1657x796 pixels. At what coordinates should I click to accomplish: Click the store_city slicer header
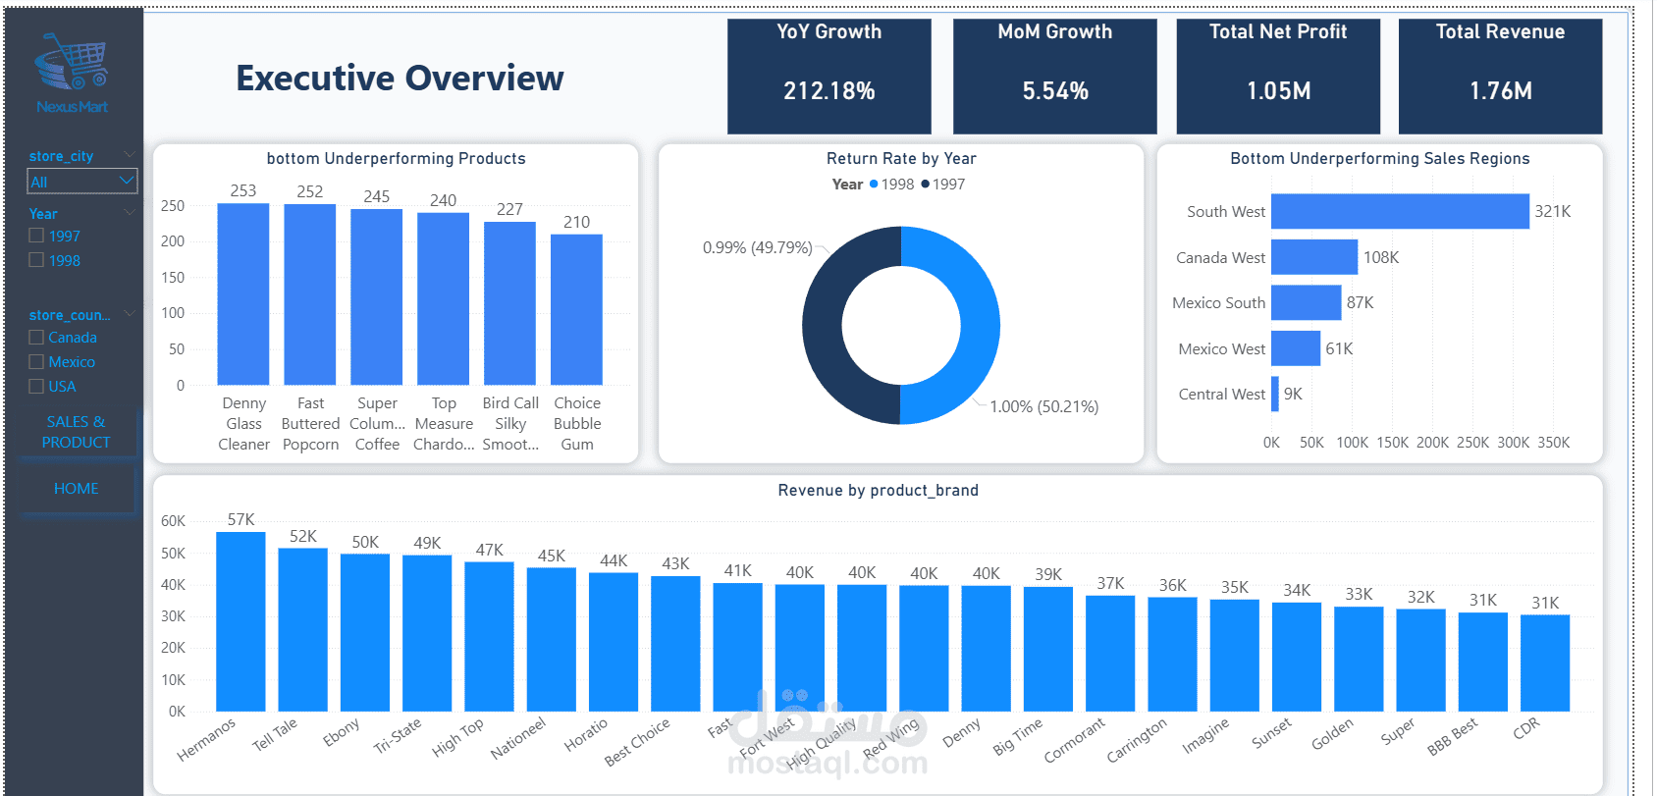coord(61,156)
